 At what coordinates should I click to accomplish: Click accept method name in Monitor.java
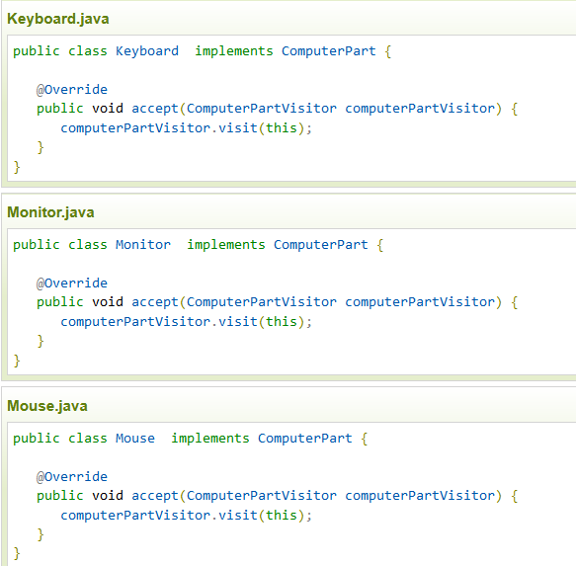[155, 302]
